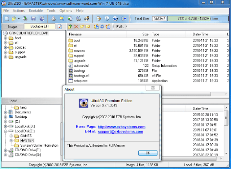Open the Options menu
This screenshot has width=231, height=169.
coord(66,10)
